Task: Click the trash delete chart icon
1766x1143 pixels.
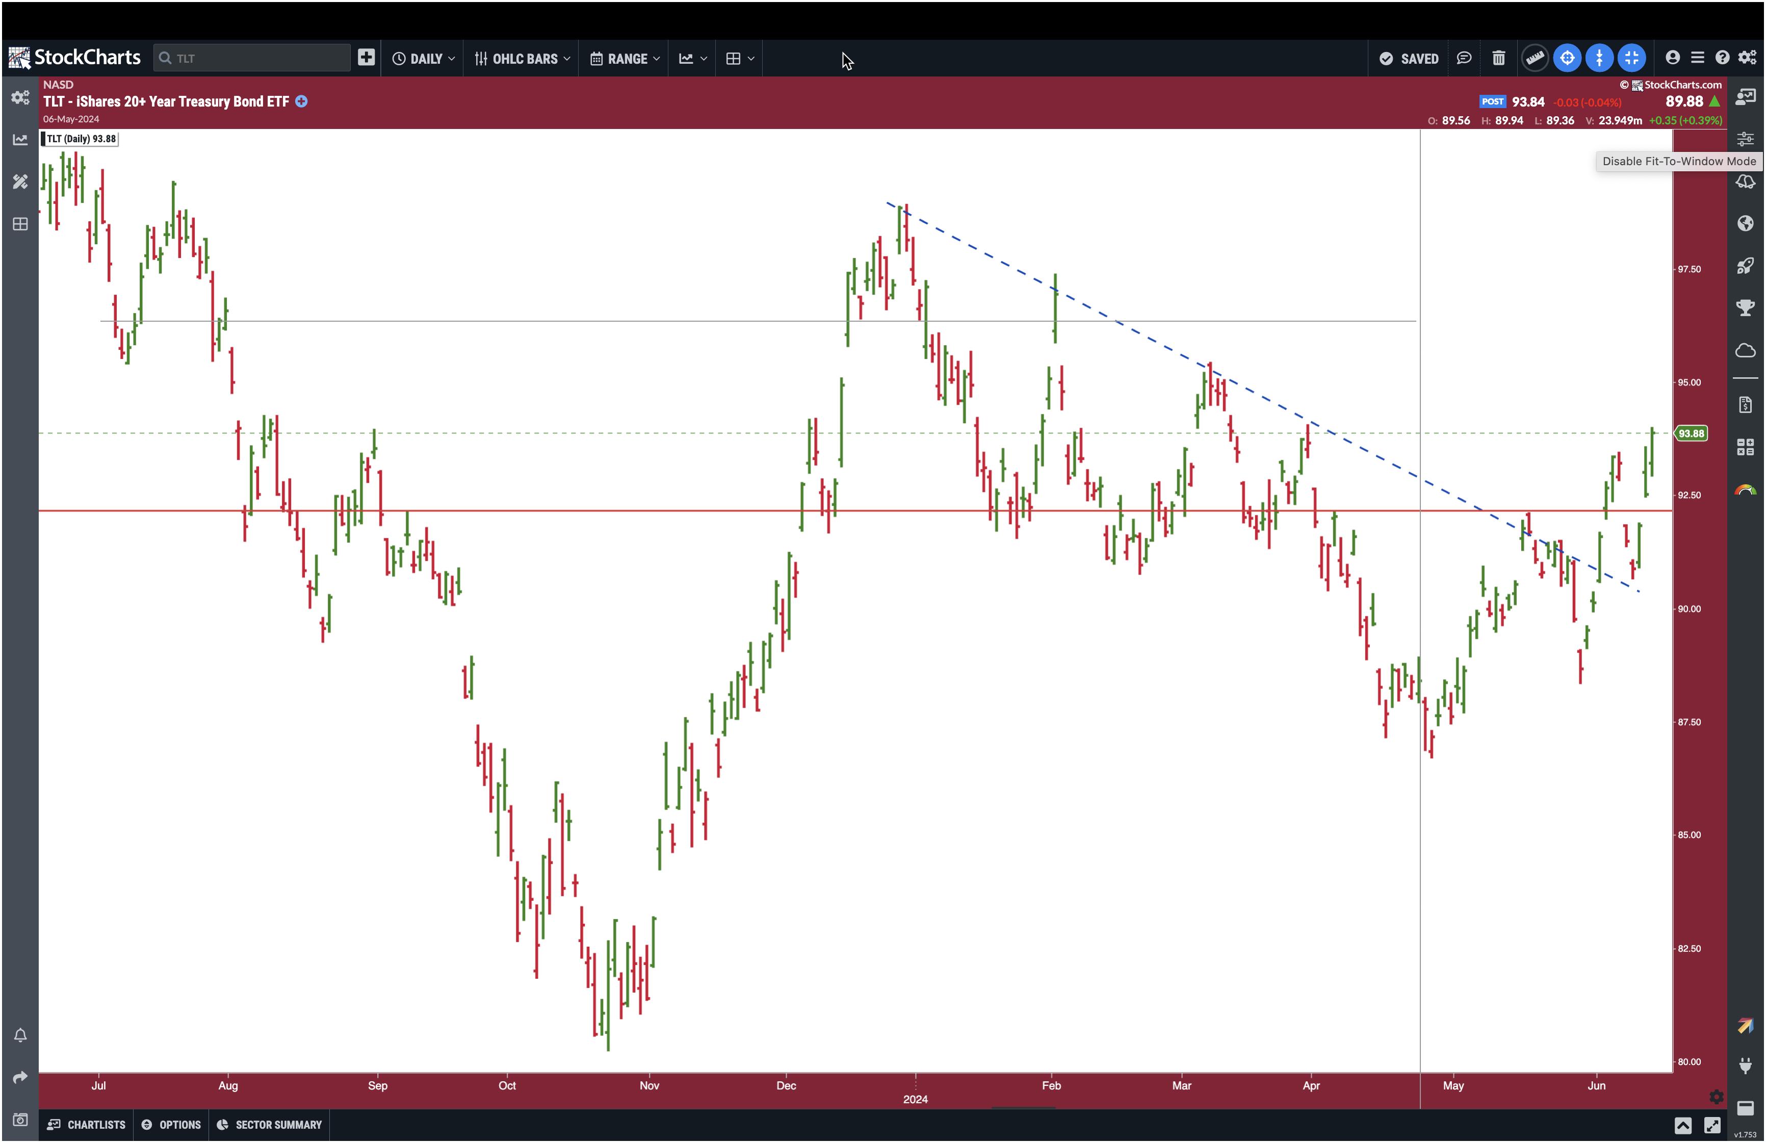Action: click(1498, 58)
